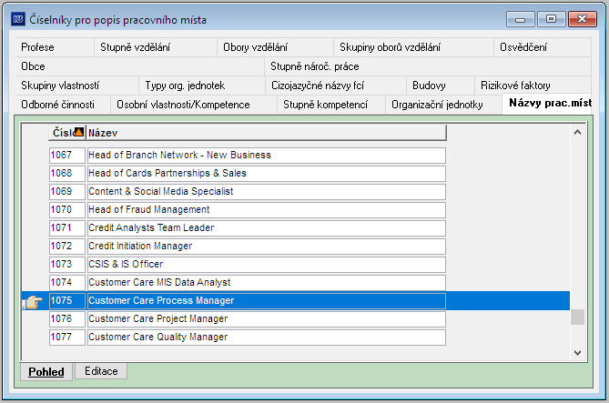Click the Editace button
This screenshot has width=609, height=403.
[x=101, y=371]
